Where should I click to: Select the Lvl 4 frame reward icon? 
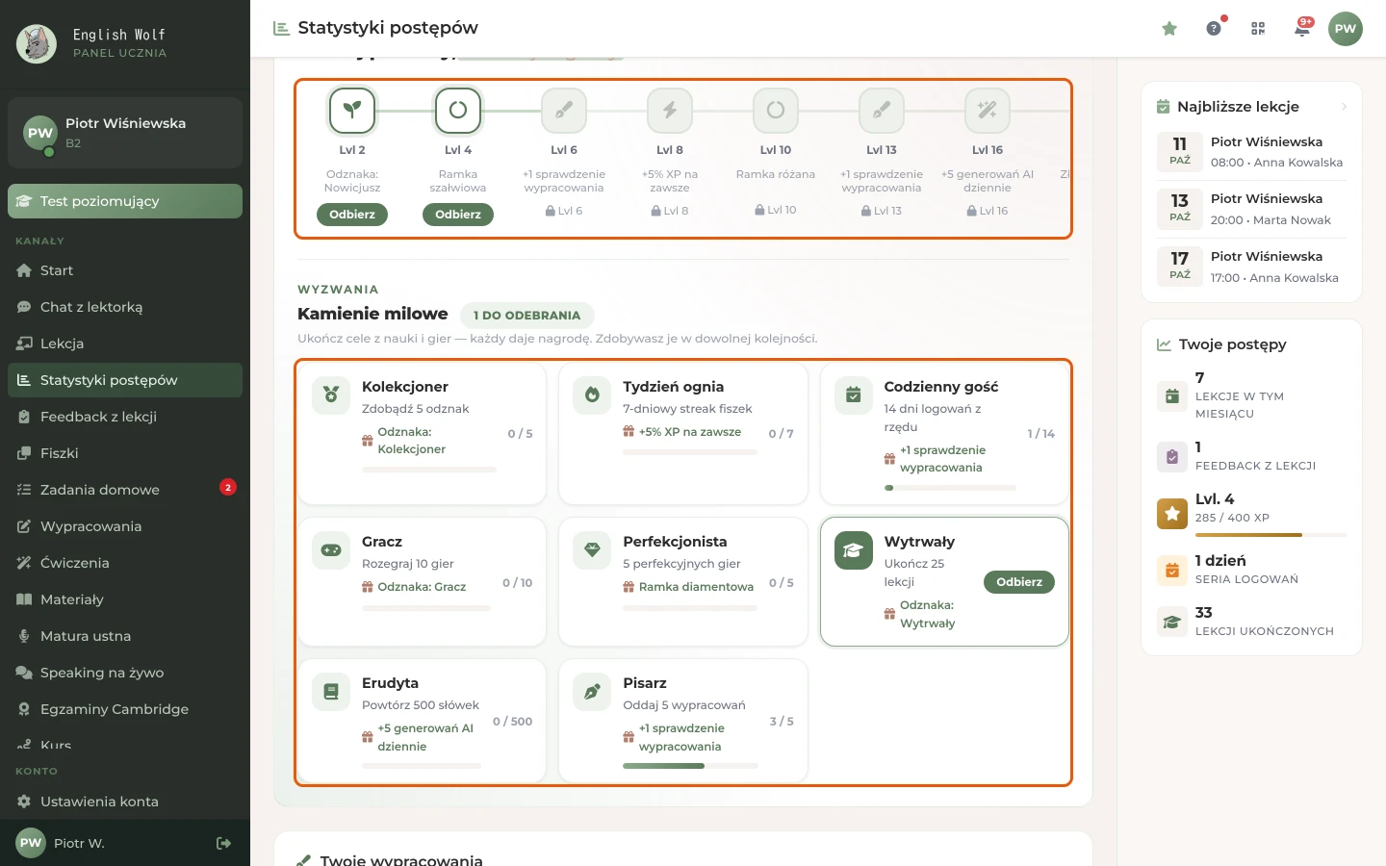tap(458, 110)
